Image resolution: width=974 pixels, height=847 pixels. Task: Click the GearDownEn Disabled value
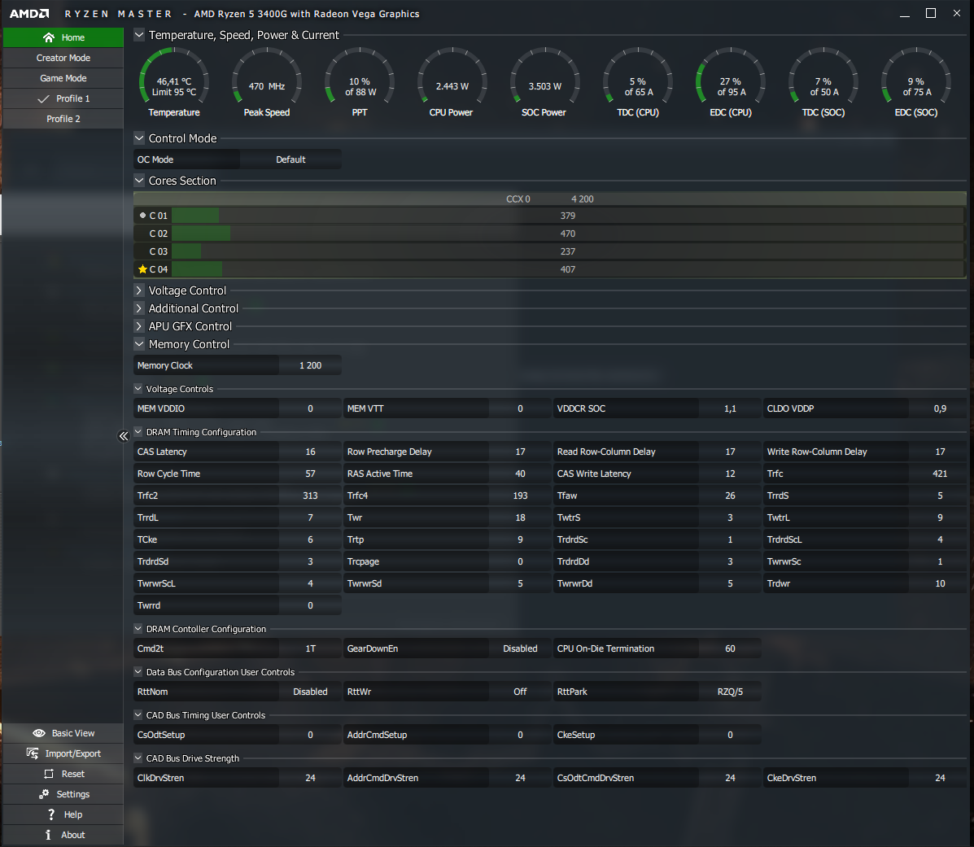(x=520, y=648)
